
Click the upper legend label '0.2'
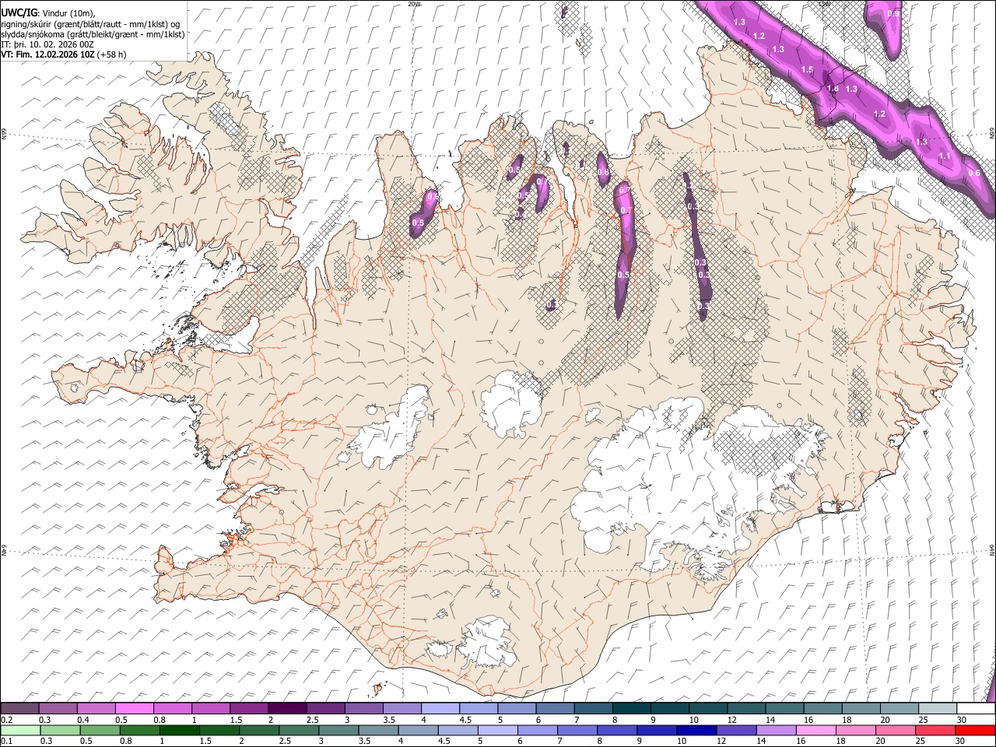(6, 720)
